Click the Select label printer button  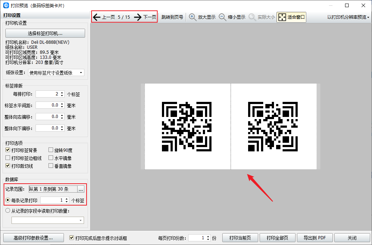(x=45, y=33)
